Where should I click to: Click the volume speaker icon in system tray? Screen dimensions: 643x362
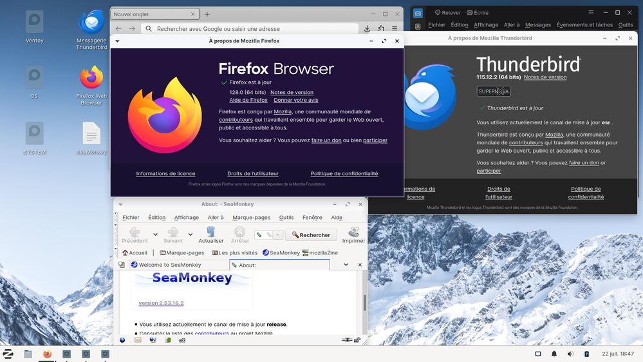[x=570, y=354]
